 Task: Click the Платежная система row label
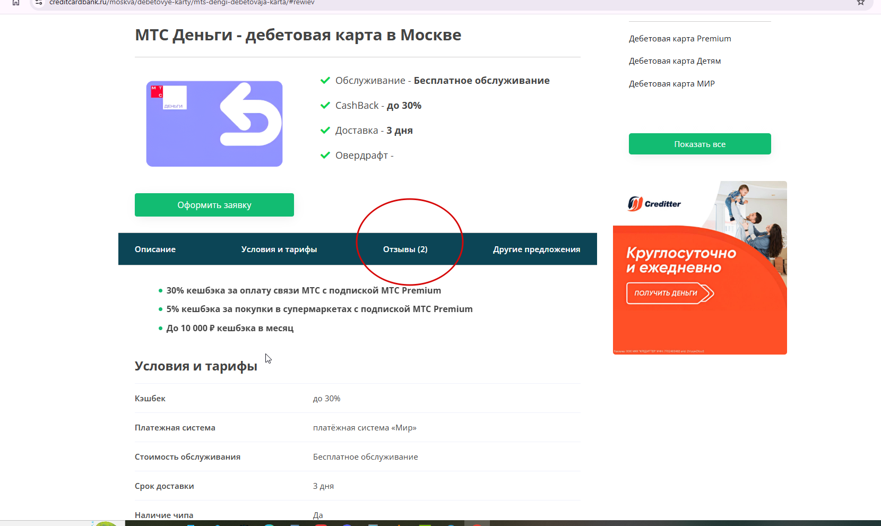[x=175, y=428]
